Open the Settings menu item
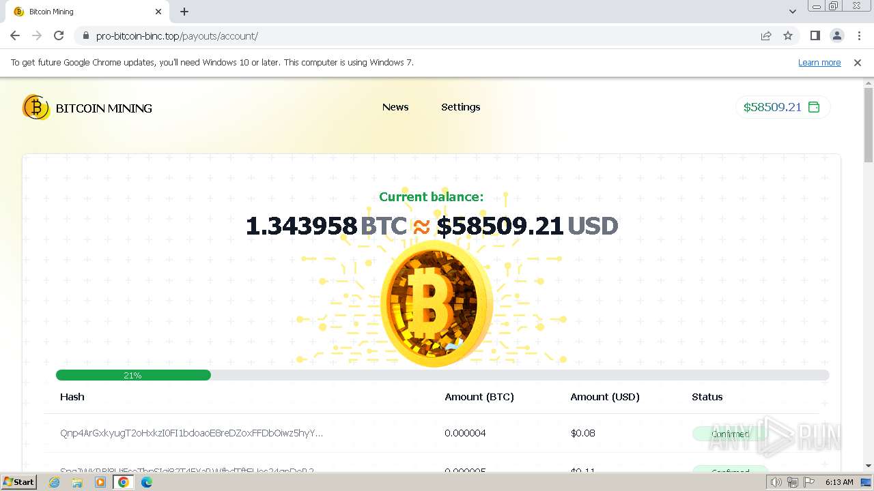Image resolution: width=874 pixels, height=491 pixels. point(460,107)
